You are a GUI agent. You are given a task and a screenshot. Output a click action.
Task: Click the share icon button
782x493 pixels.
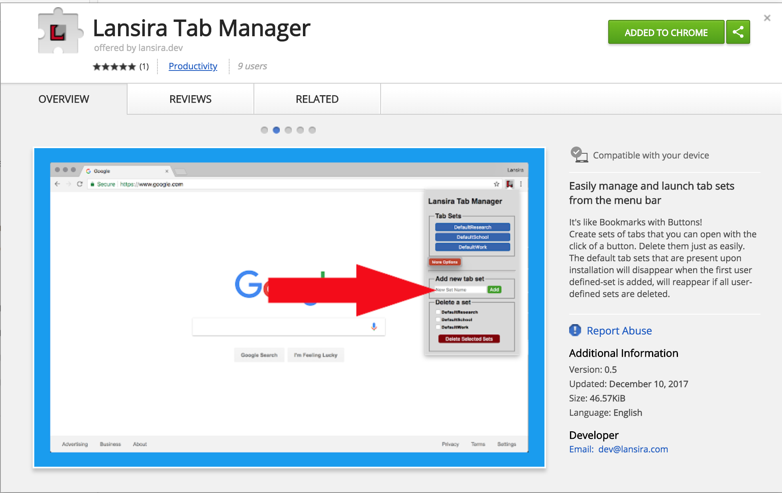tap(738, 32)
